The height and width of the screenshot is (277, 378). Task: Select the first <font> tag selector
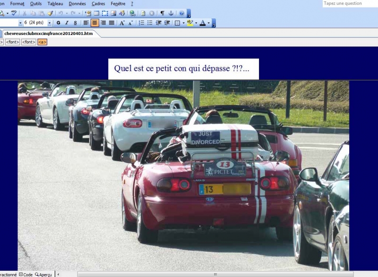pos(12,42)
